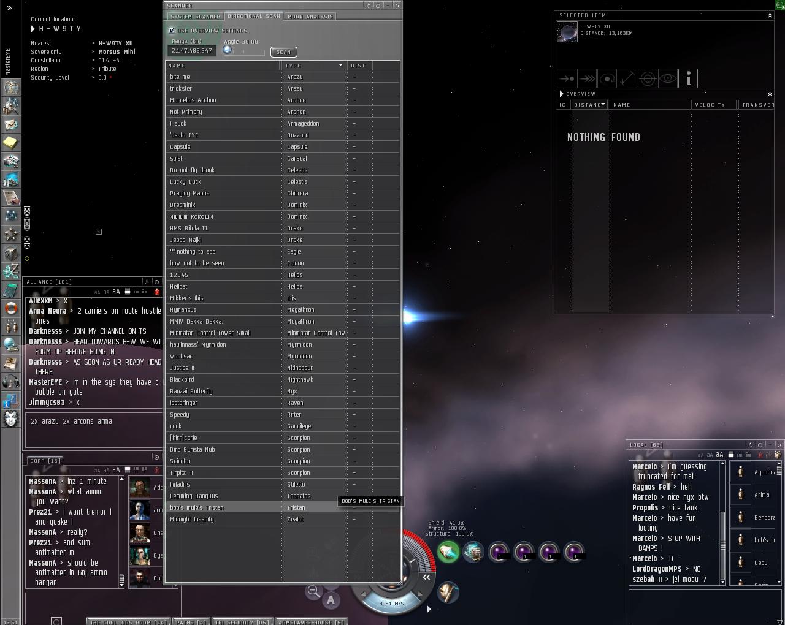785x625 pixels.
Task: Collapse HUD modules double-arrow
Action: 426,577
